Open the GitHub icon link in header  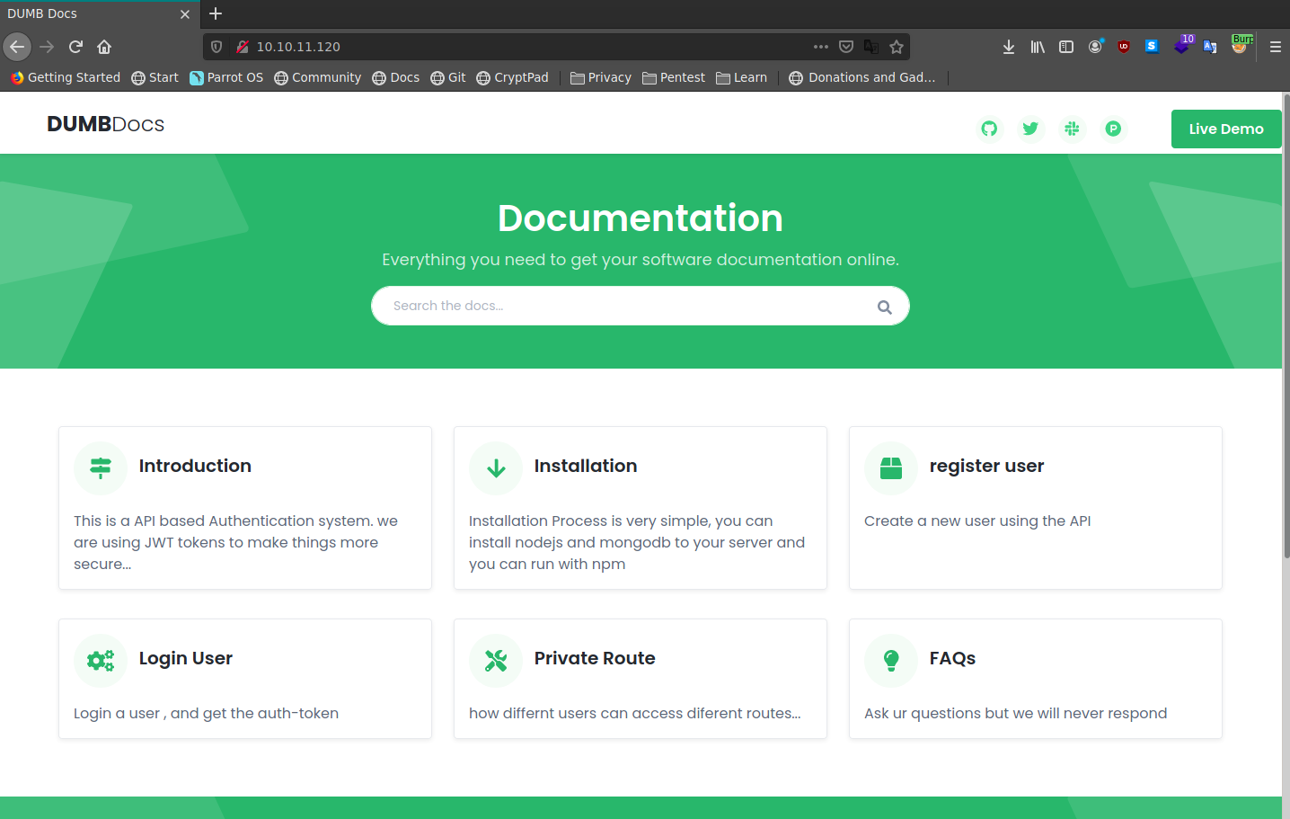pyautogui.click(x=989, y=129)
